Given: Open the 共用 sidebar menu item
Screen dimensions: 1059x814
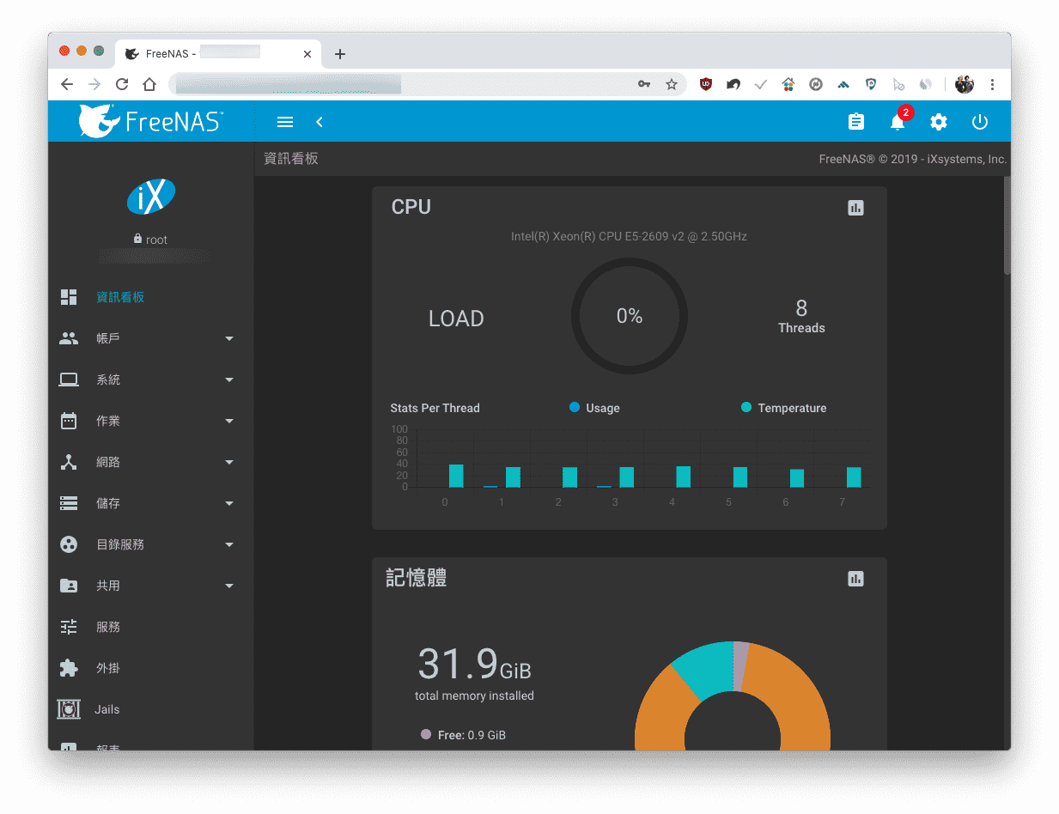Looking at the screenshot, I should coord(151,586).
